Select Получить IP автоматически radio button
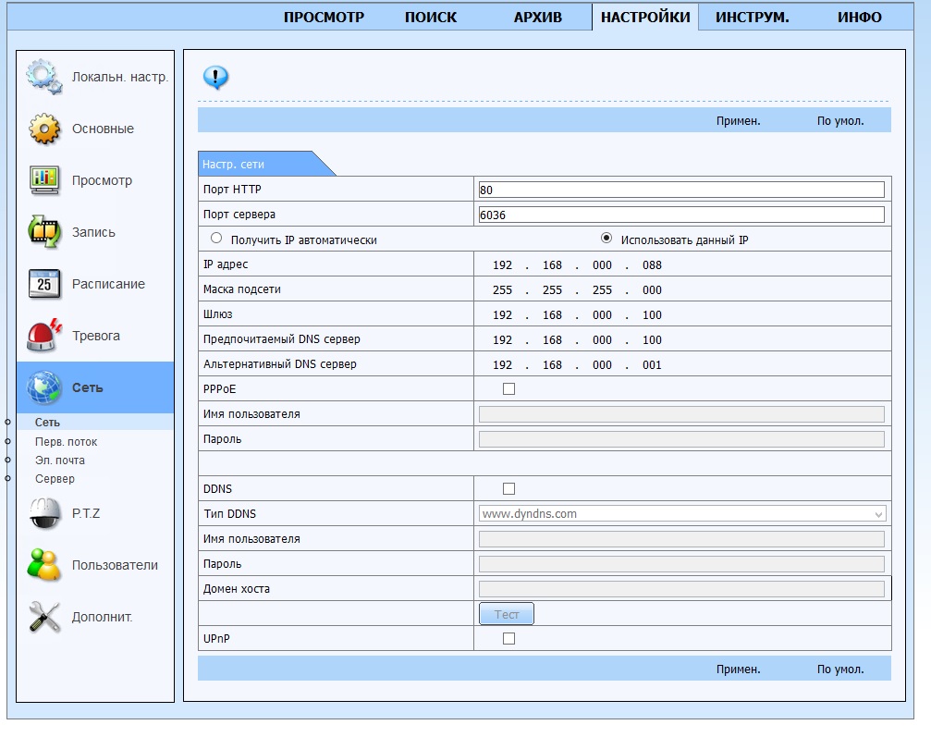931x737 pixels. [x=217, y=239]
